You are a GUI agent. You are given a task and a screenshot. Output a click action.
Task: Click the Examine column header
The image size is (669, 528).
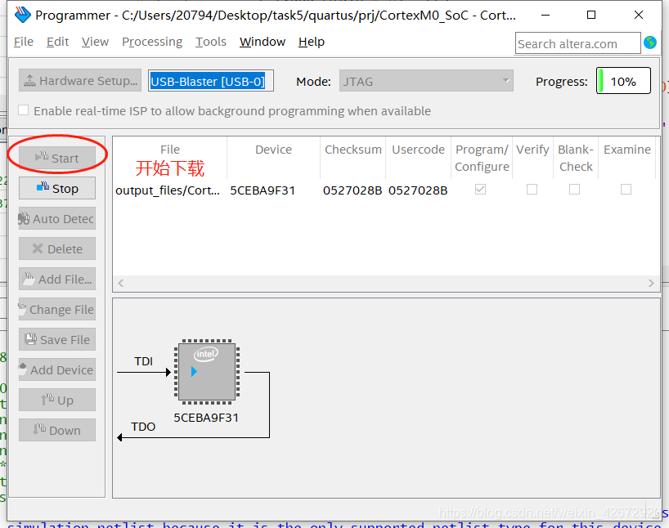(x=626, y=150)
